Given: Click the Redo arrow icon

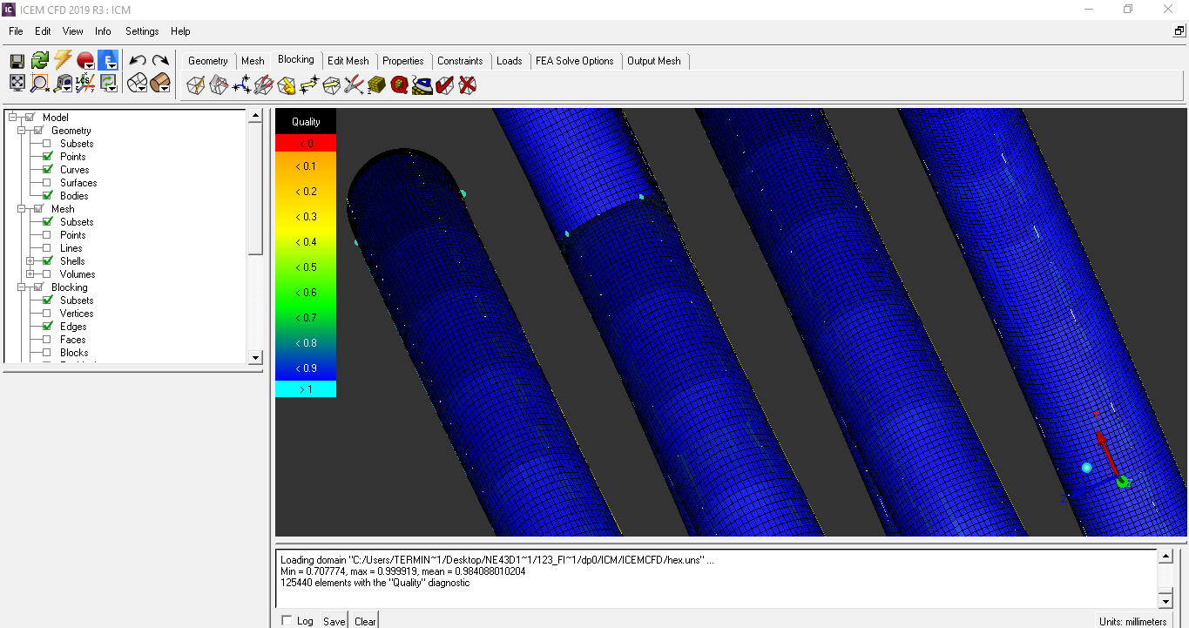Looking at the screenshot, I should pos(160,61).
